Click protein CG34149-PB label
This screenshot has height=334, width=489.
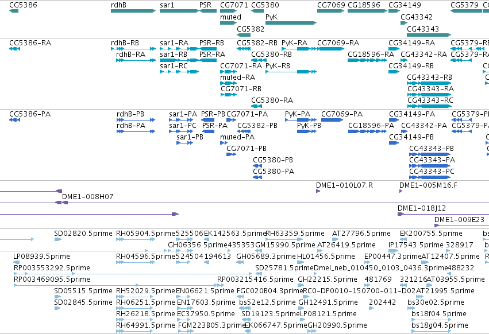[411, 137]
